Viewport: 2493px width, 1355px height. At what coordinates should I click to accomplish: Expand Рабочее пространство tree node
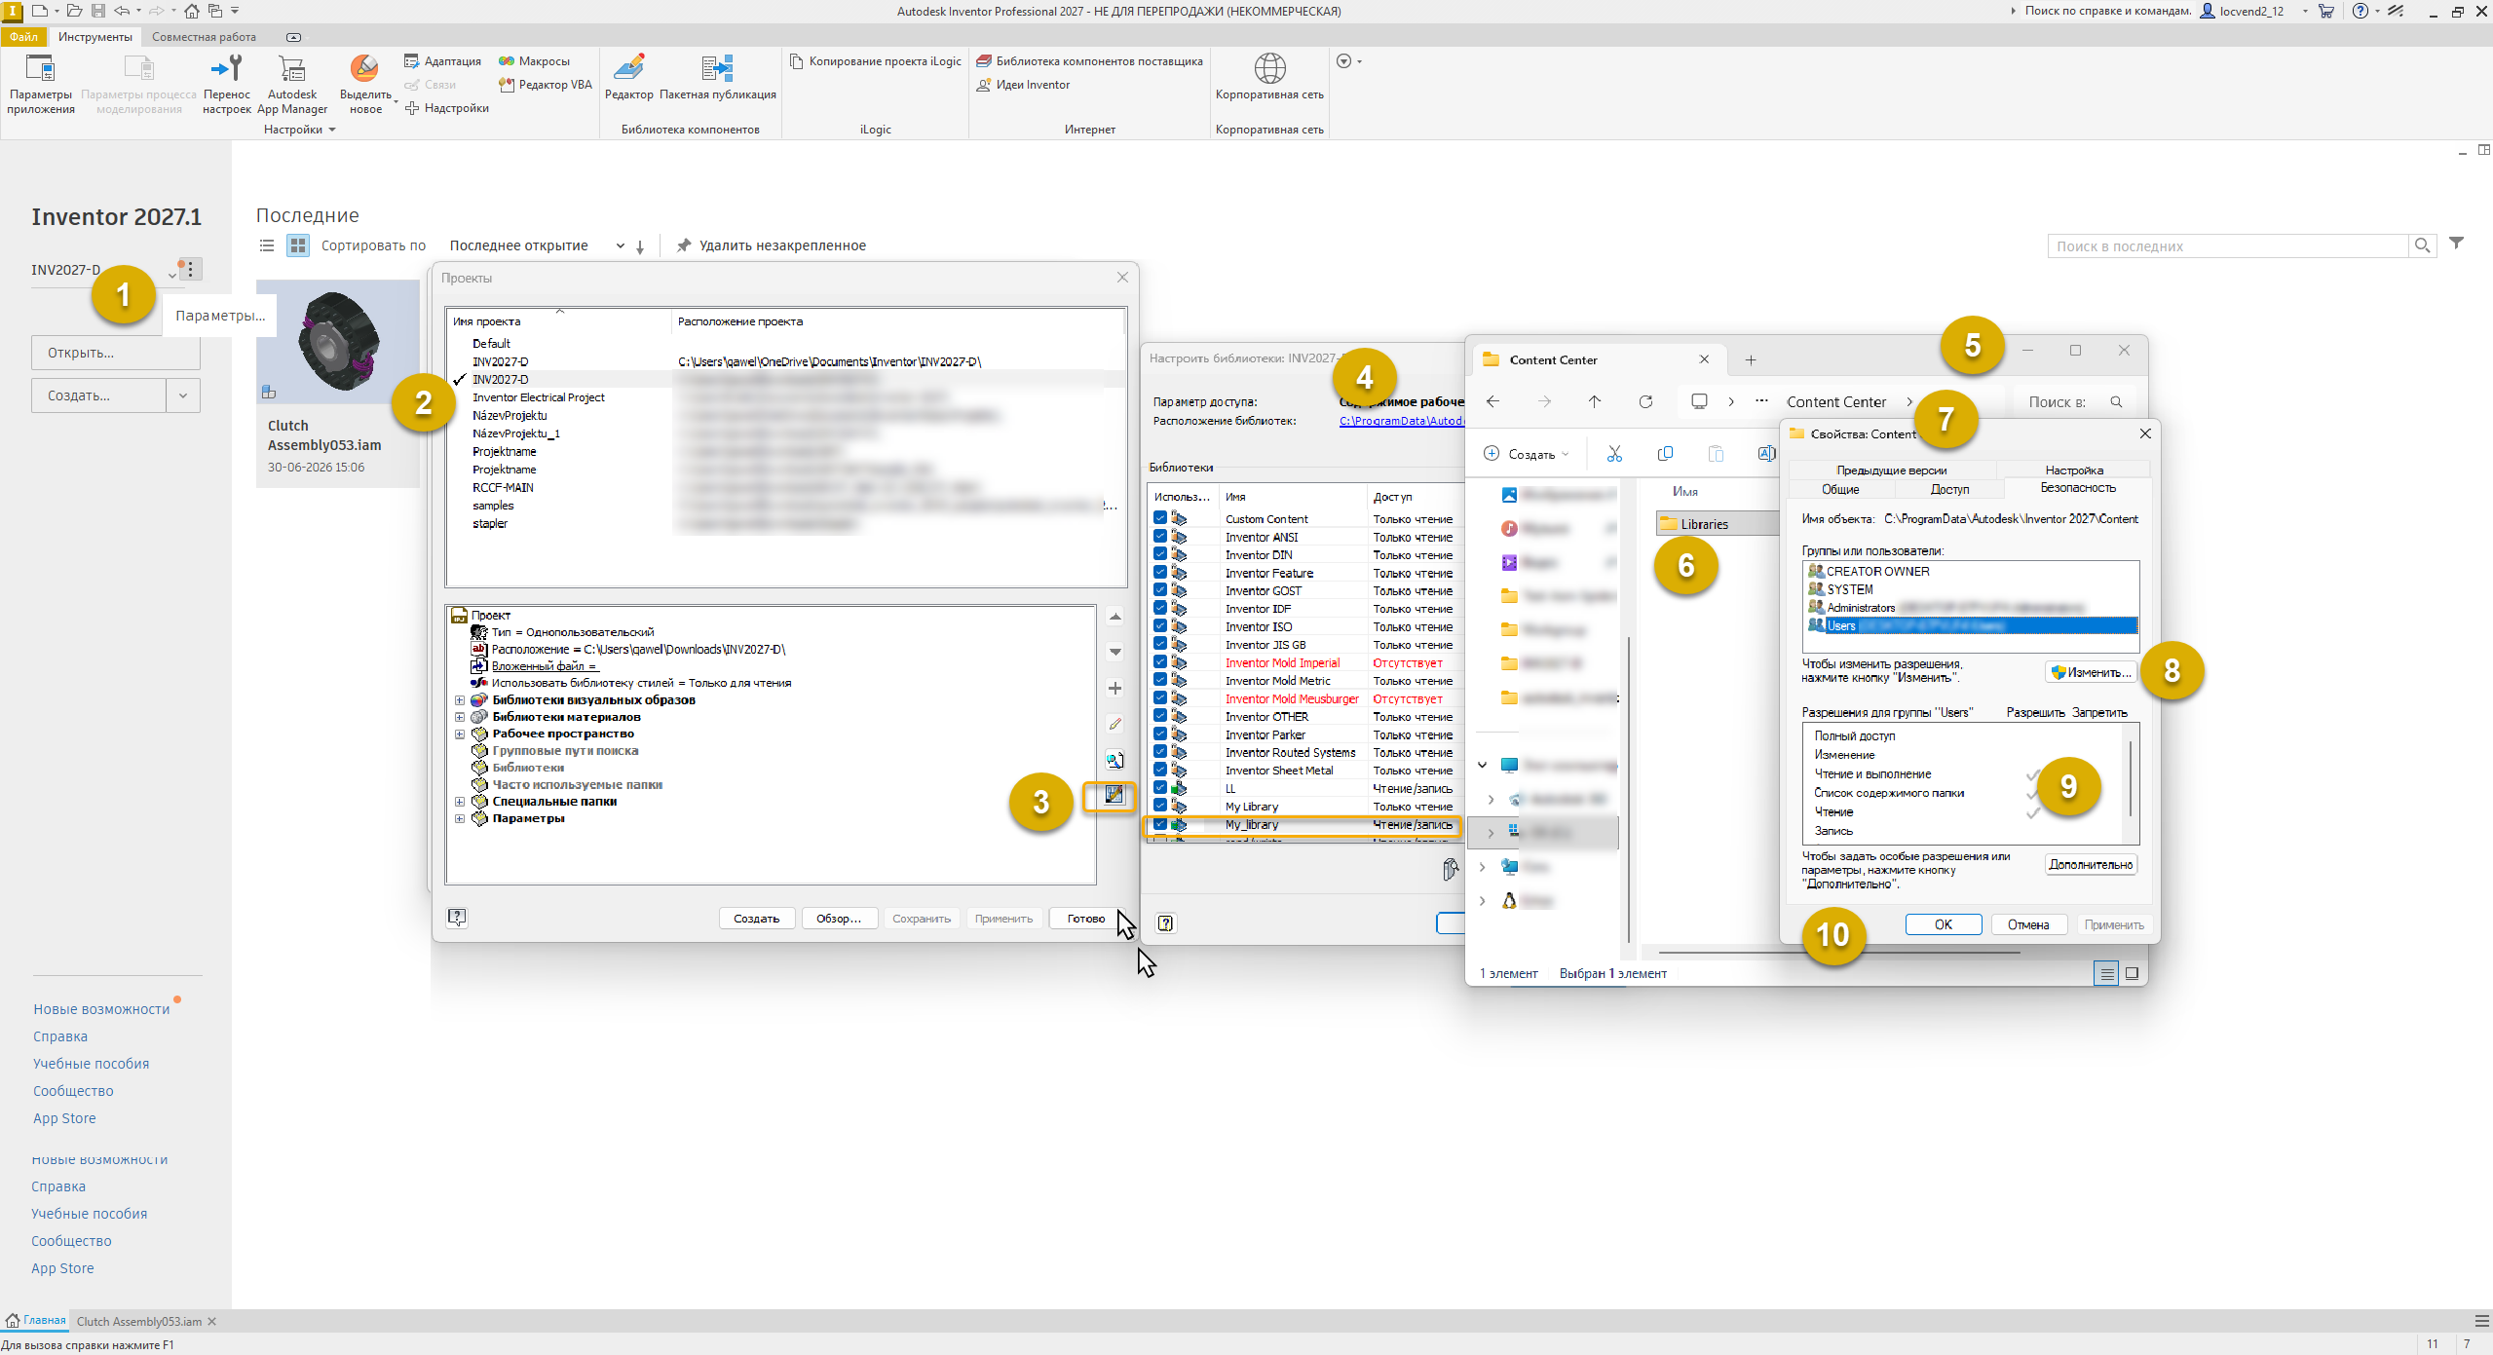pos(460,734)
